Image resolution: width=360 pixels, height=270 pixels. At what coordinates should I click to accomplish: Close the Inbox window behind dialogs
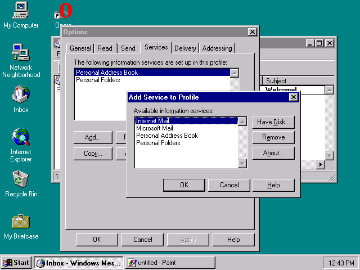(330, 43)
